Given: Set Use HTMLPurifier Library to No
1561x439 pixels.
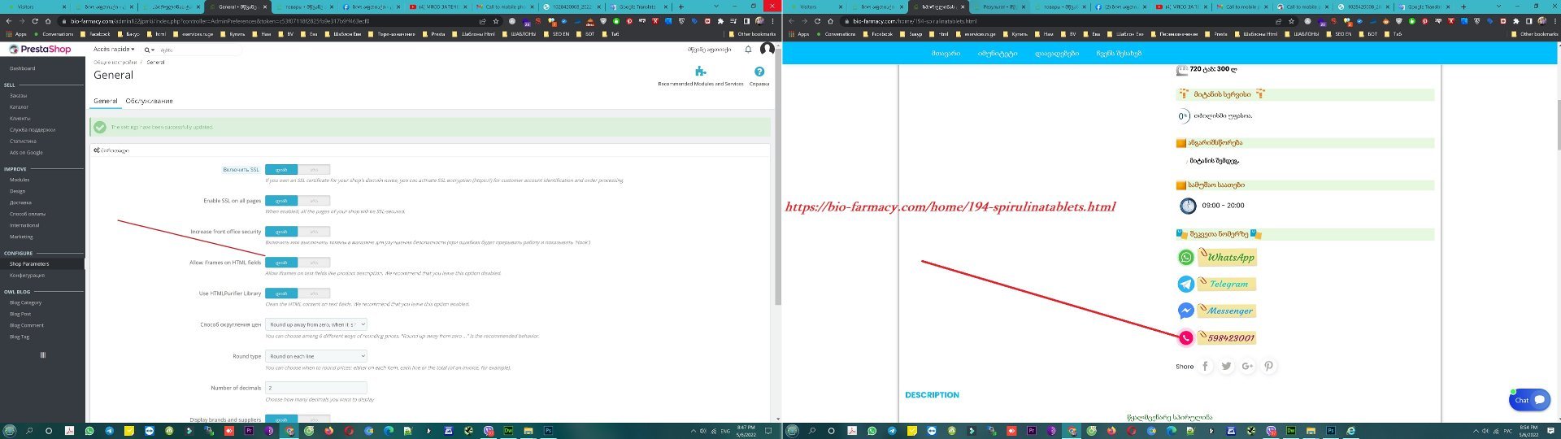Looking at the screenshot, I should (x=314, y=293).
